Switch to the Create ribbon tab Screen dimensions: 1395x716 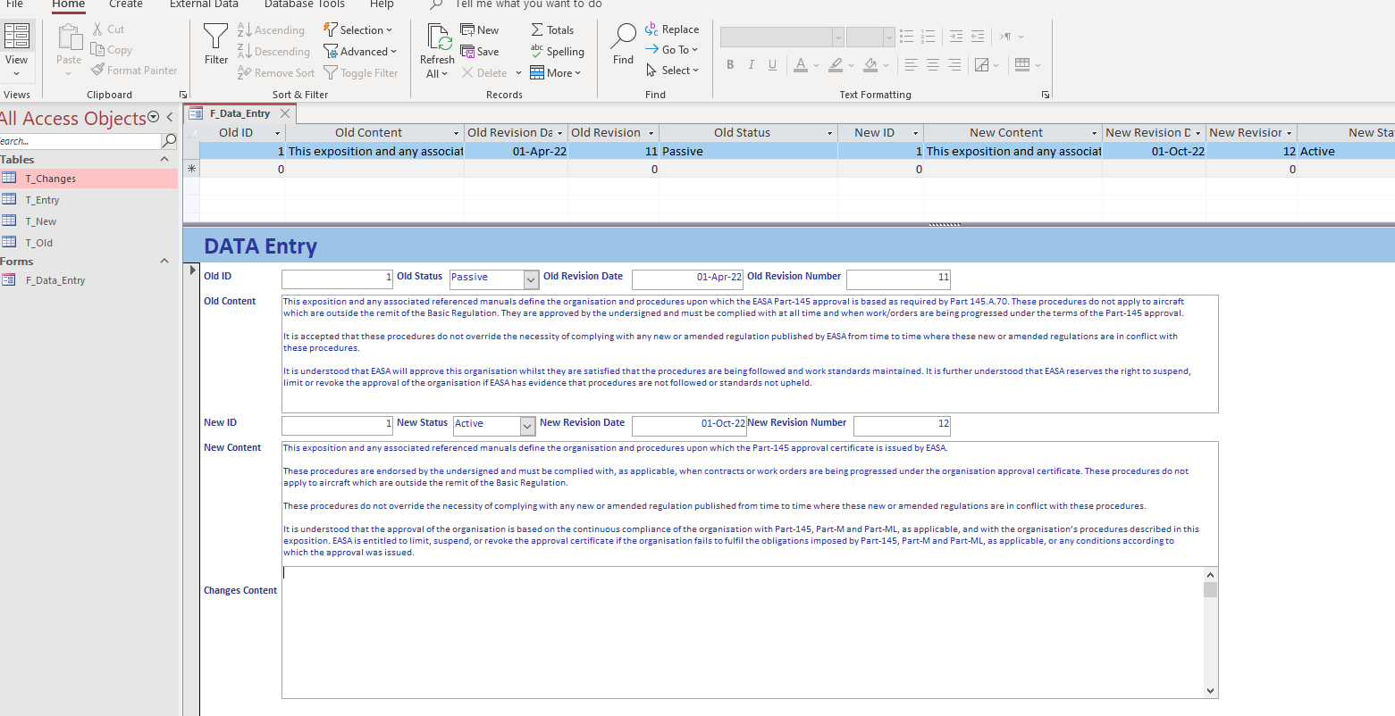124,4
